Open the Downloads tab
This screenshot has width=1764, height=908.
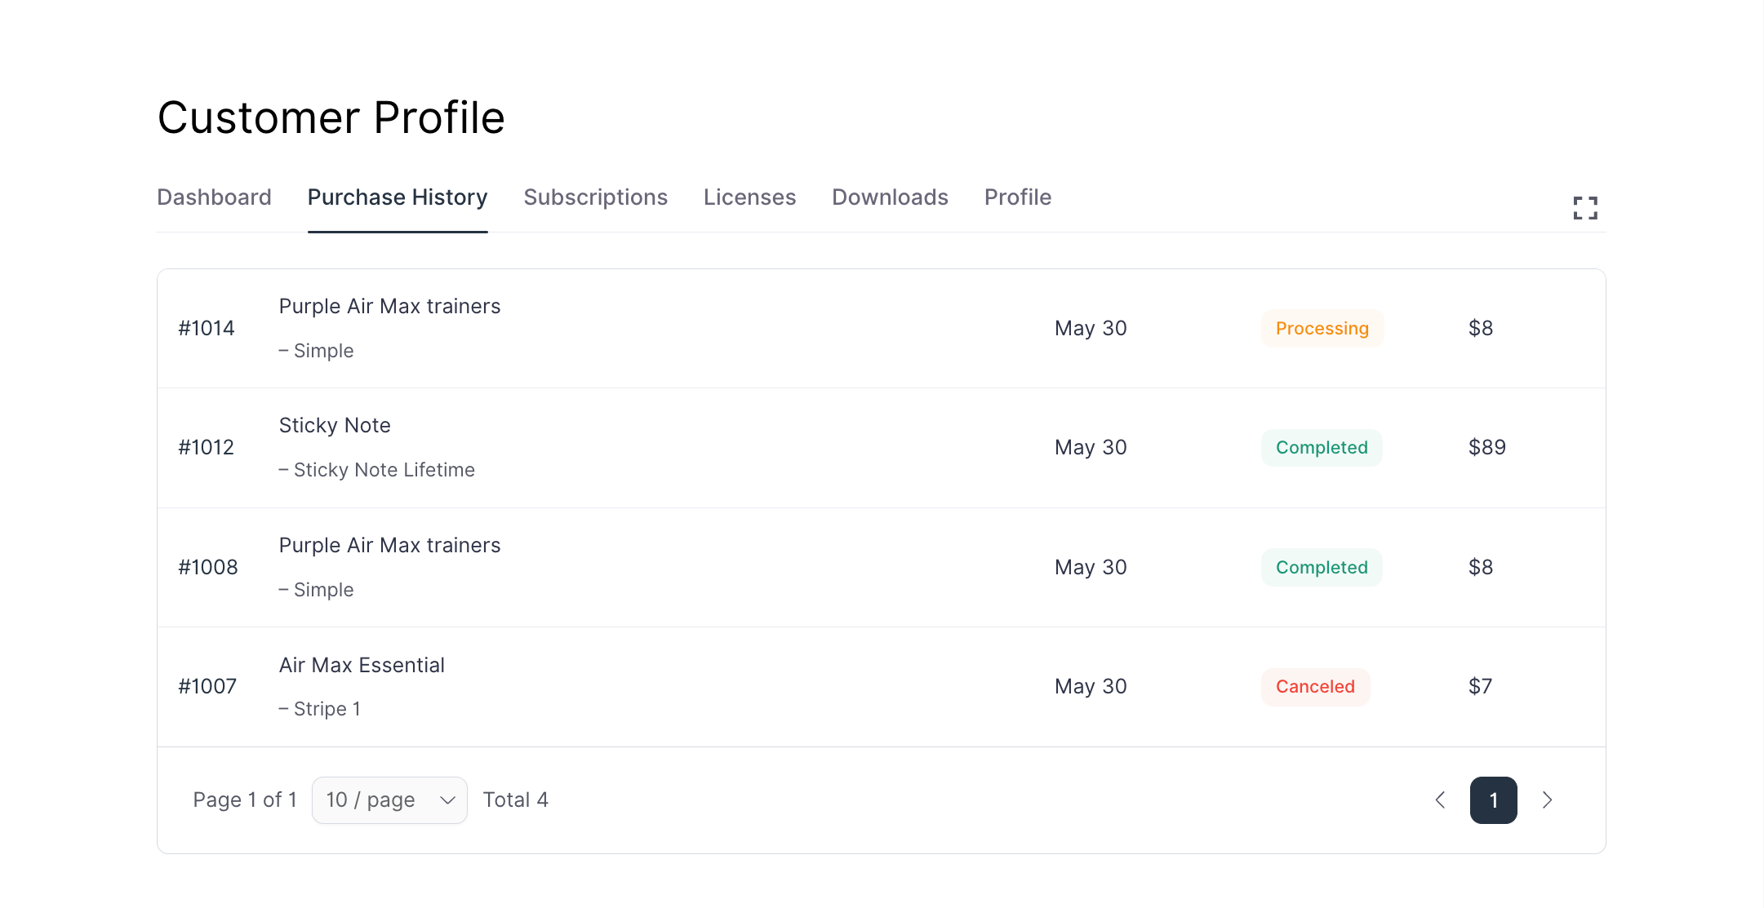coord(889,197)
